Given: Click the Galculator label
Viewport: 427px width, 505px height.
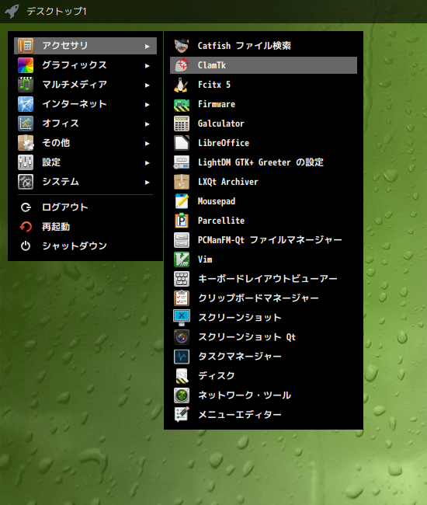Looking at the screenshot, I should (221, 124).
